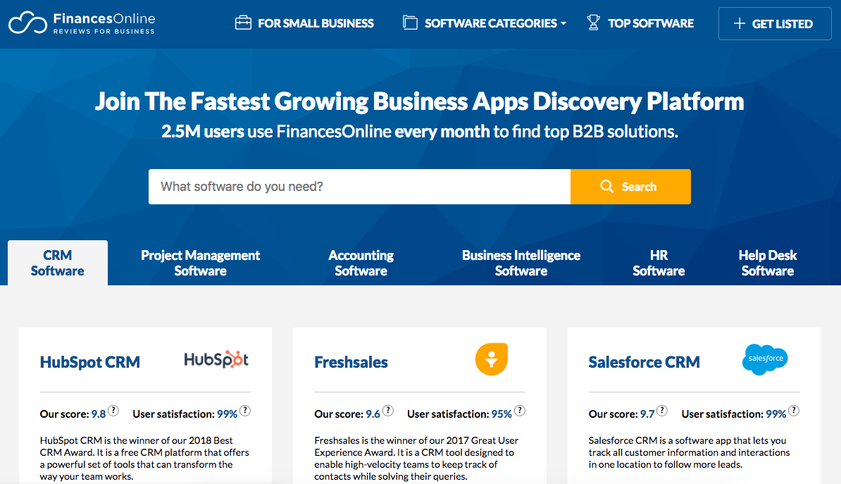Click the HubSpot CRM description paragraph
The height and width of the screenshot is (484, 841).
pos(145,458)
